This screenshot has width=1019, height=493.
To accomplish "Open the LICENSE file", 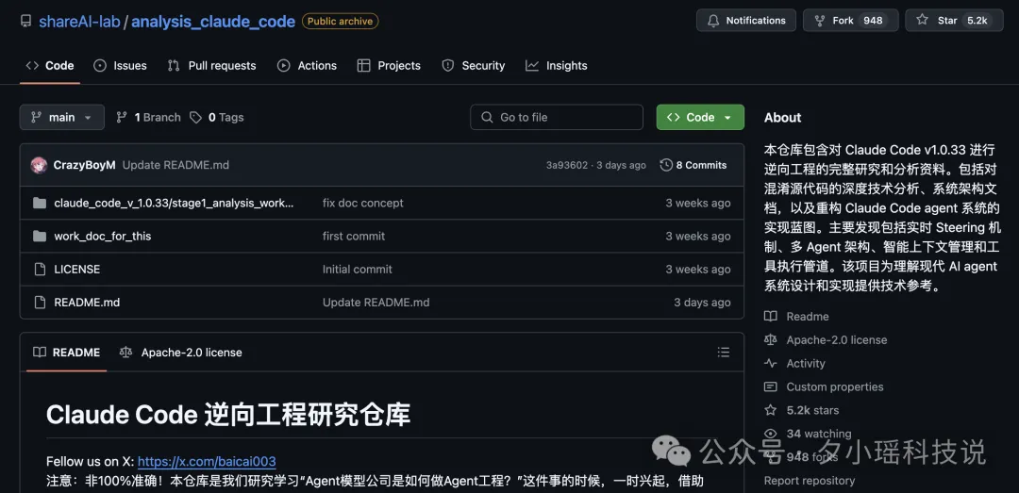I will pos(77,270).
